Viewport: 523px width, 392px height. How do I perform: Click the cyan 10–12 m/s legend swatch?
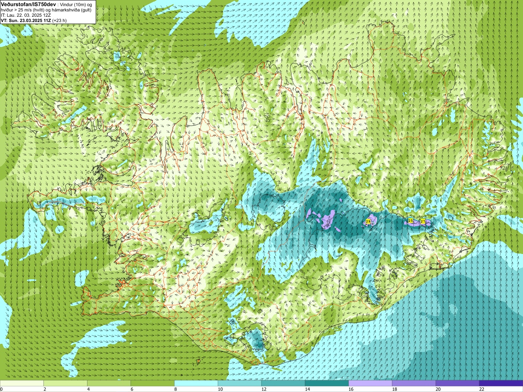(x=239, y=383)
